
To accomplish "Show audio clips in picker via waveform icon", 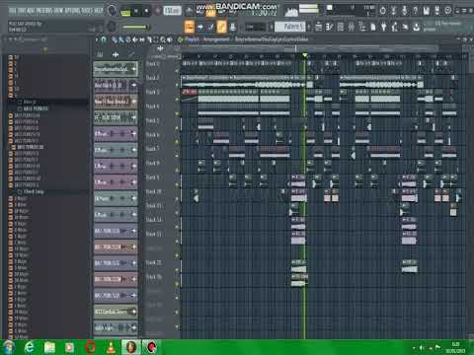I will (x=116, y=54).
